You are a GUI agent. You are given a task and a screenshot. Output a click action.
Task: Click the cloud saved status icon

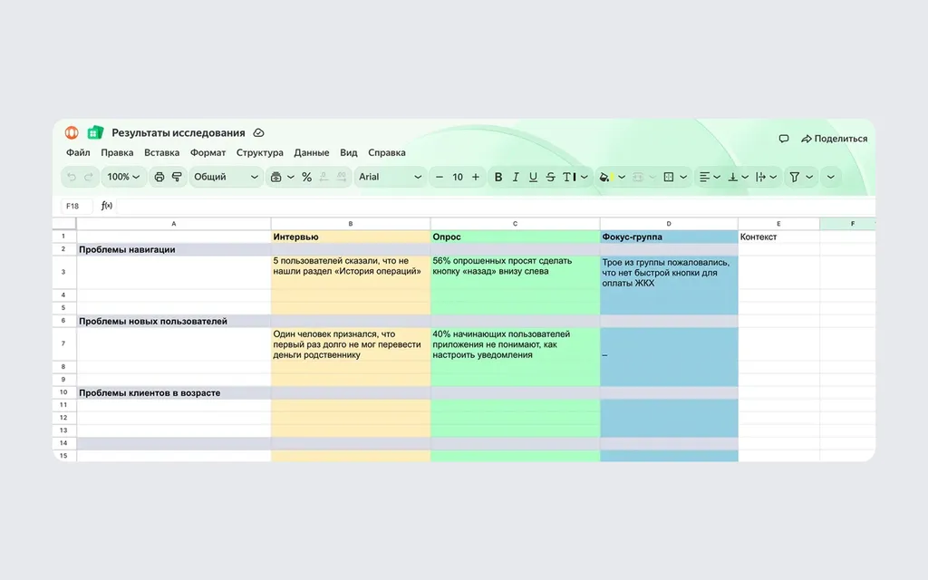(258, 132)
